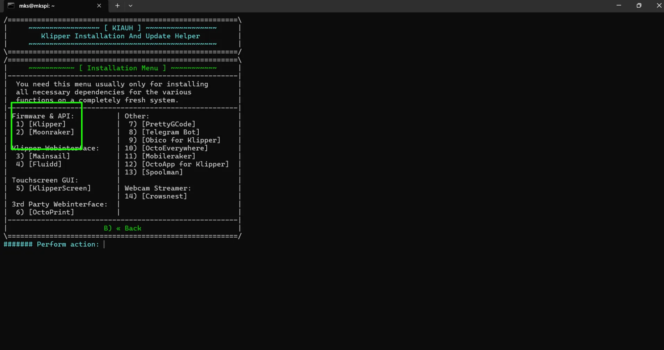Click the 12) [OctoApp for Klipper] option
The image size is (664, 350).
pos(177,164)
